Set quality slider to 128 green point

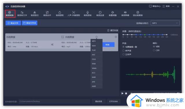coord(145,35)
